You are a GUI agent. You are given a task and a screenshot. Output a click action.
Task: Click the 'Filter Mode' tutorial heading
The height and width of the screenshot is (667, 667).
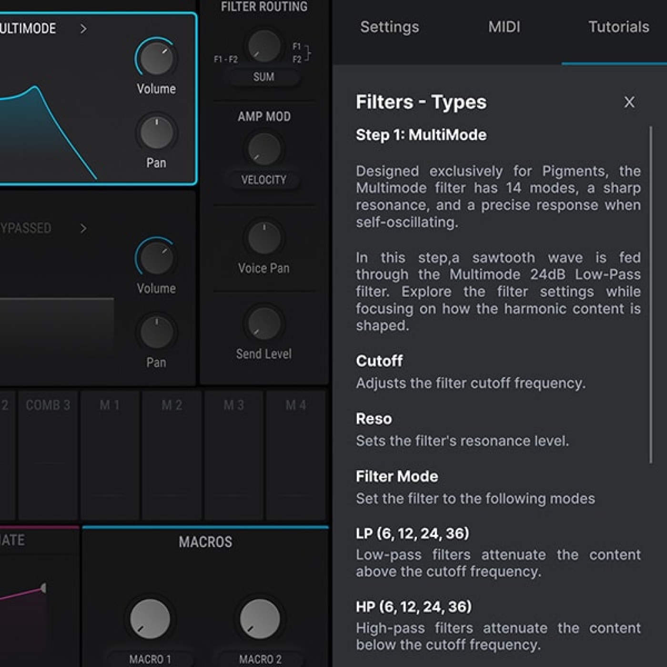397,476
